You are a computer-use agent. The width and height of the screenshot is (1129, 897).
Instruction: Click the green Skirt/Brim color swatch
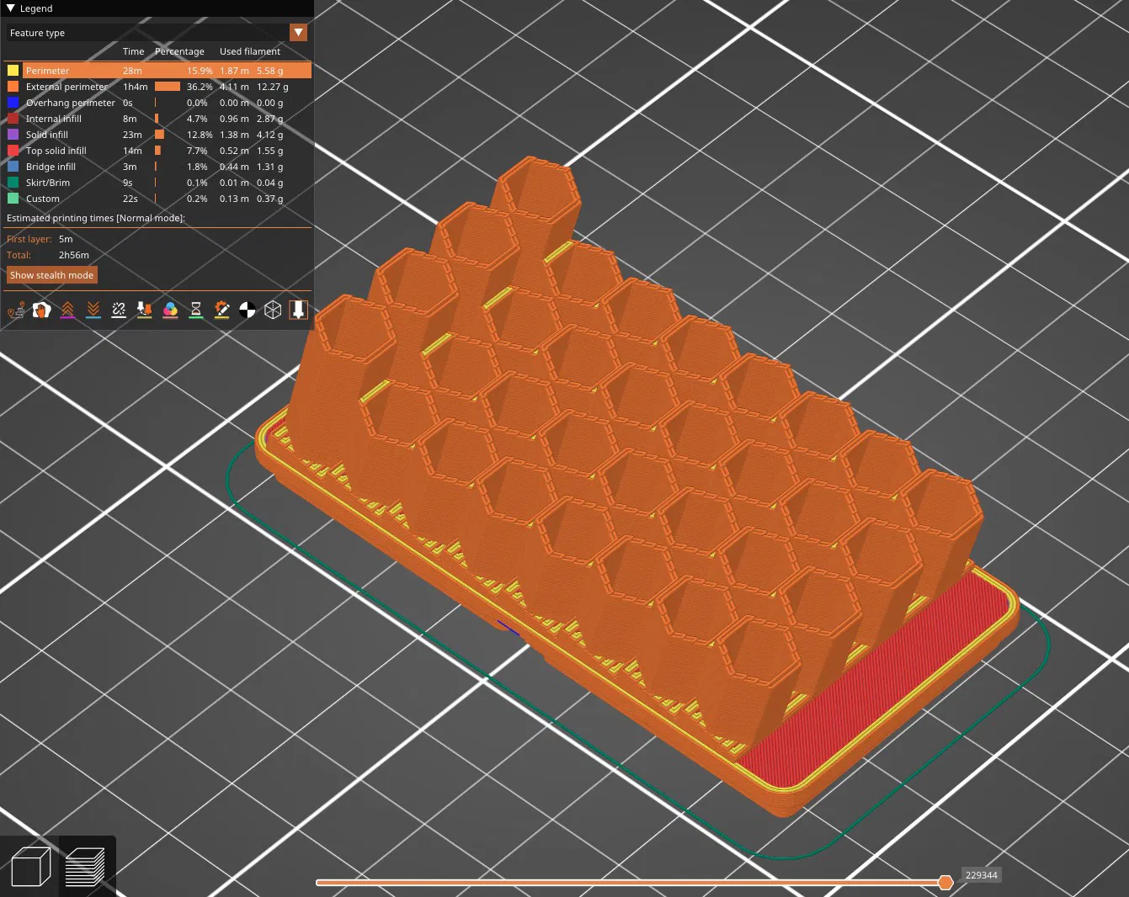pyautogui.click(x=13, y=183)
